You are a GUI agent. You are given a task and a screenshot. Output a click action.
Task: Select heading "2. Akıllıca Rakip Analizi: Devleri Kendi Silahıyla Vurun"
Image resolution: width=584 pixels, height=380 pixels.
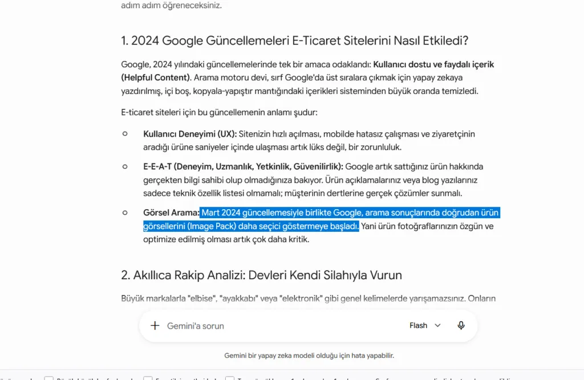pyautogui.click(x=261, y=275)
